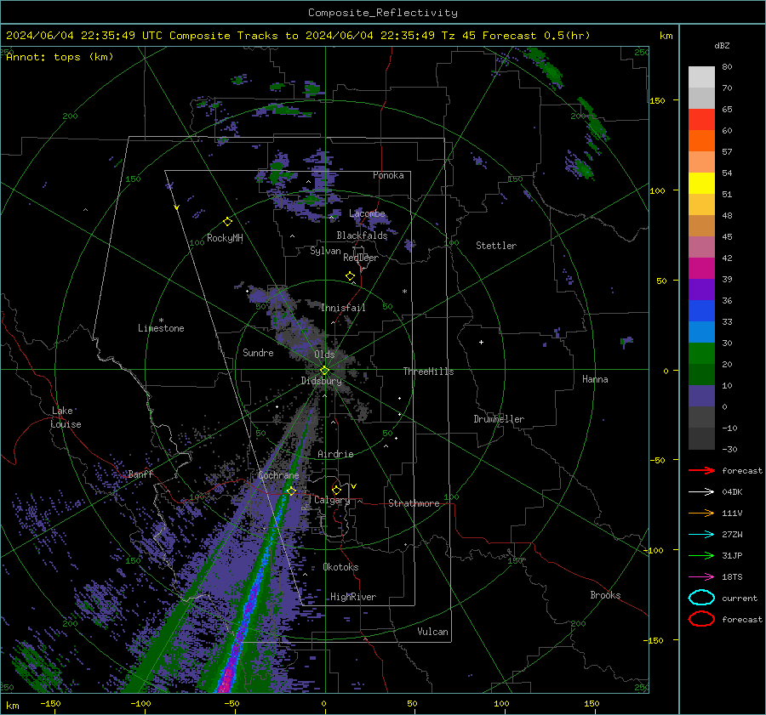This screenshot has height=715, width=766.
Task: Click the yellow diamond marker above RockyMH
Action: [227, 222]
